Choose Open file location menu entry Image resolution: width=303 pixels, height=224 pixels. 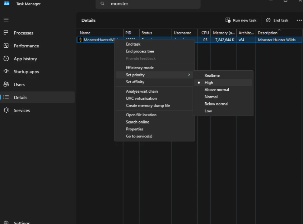pyautogui.click(x=141, y=115)
